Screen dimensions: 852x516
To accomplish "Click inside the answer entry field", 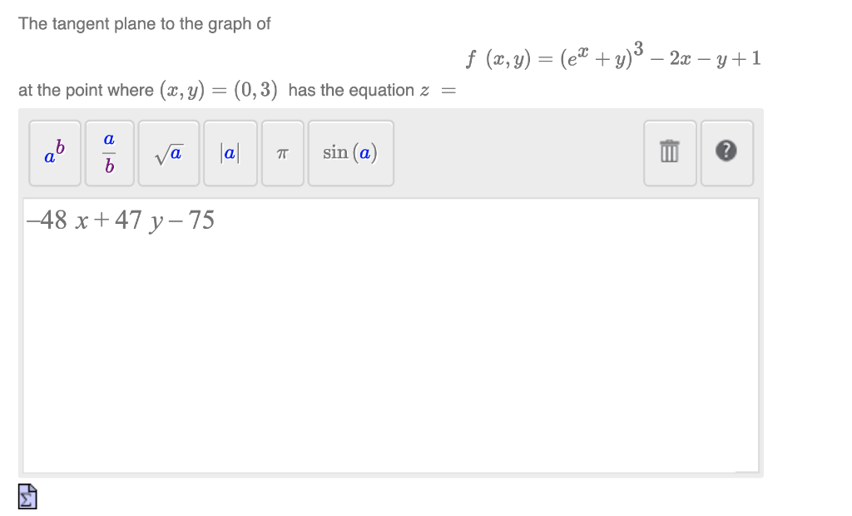I will tap(391, 333).
